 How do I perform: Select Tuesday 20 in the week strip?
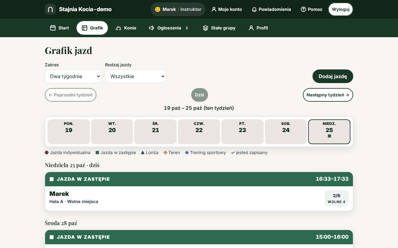112,132
